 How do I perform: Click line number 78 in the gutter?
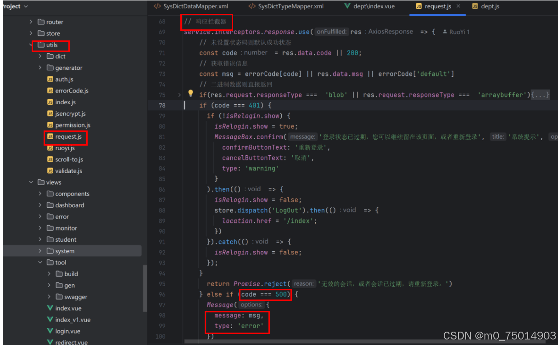162,105
